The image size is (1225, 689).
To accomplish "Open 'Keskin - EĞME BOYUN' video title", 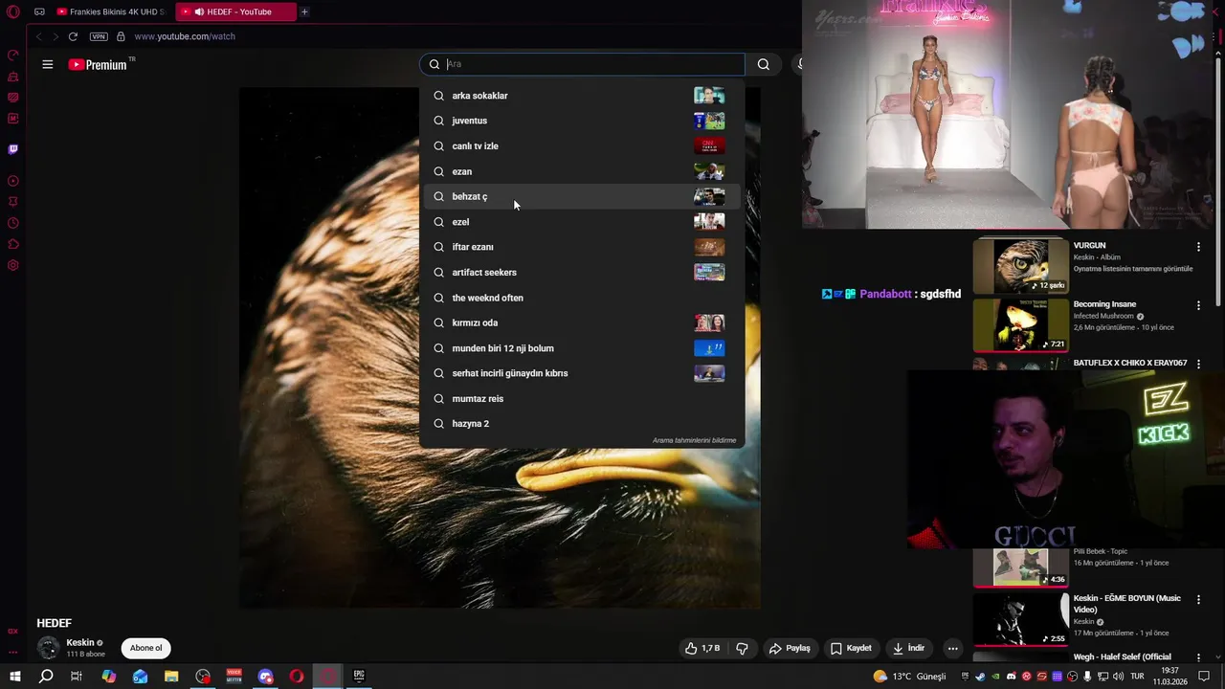I will (1127, 604).
